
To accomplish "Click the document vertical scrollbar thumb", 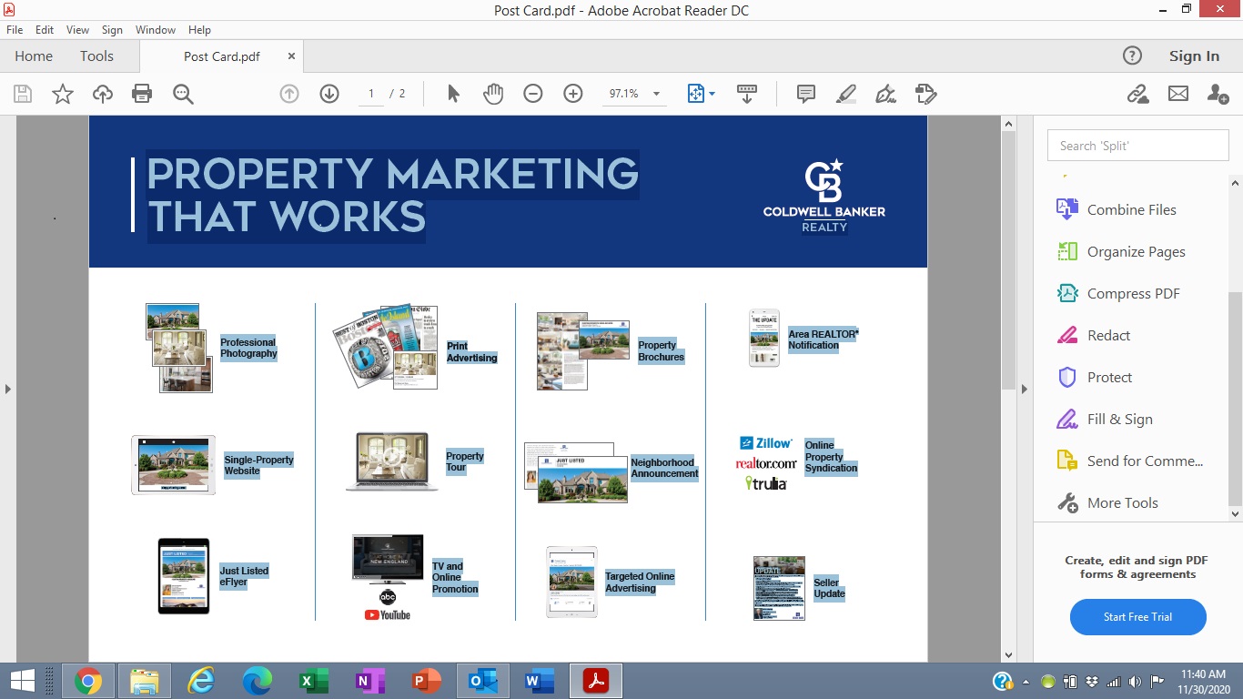I will pyautogui.click(x=1007, y=260).
